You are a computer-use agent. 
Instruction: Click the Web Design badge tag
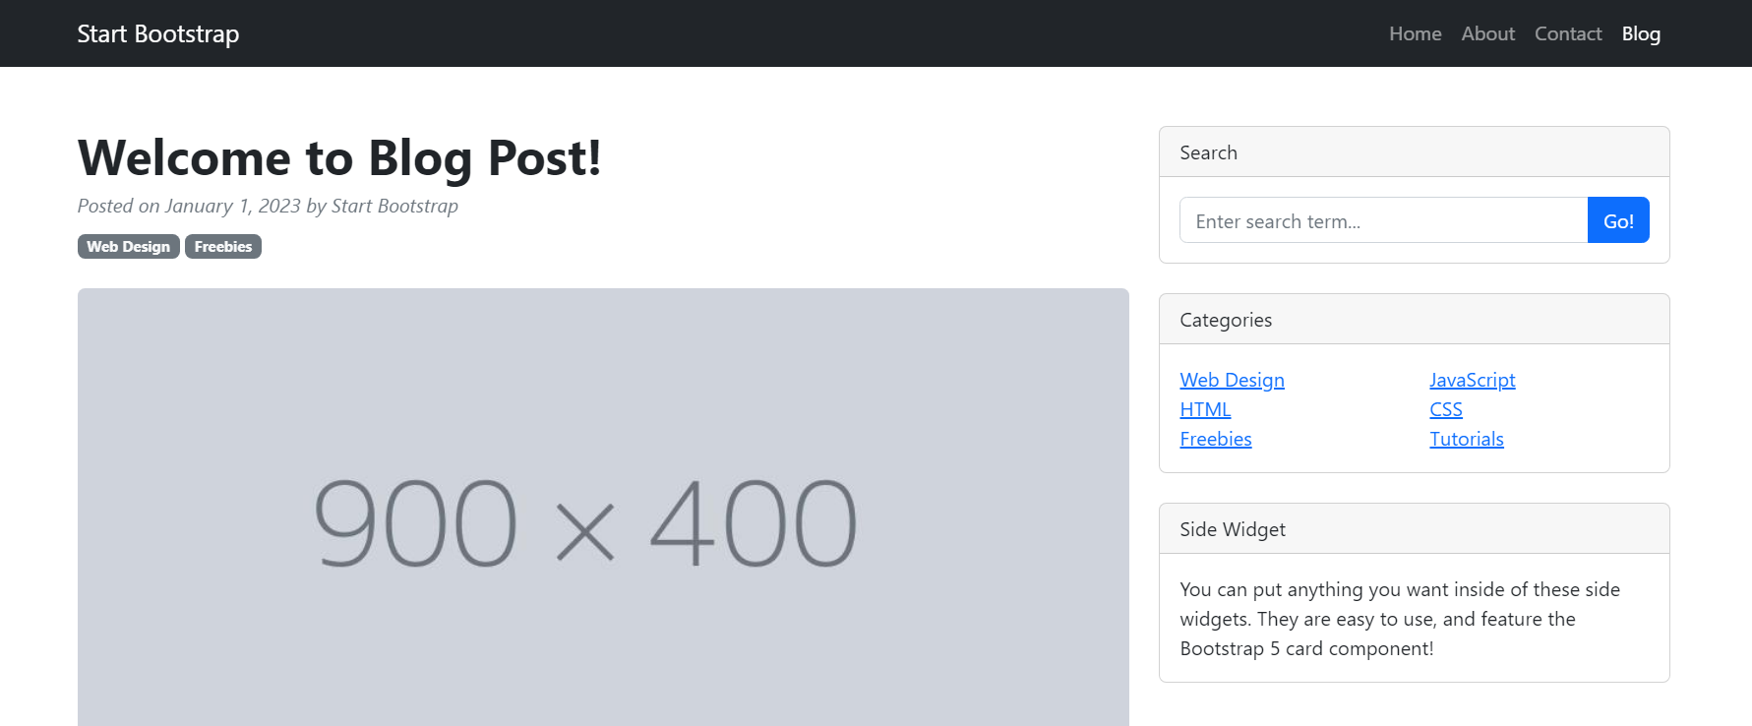128,246
